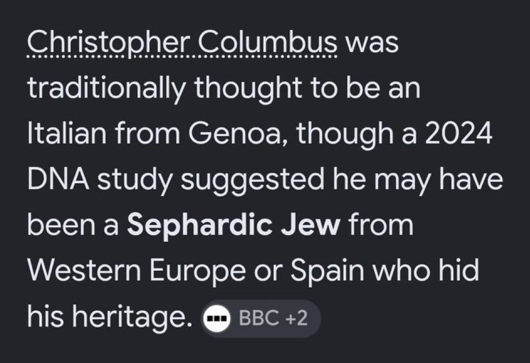Click the word DNA in the answer
530x363 pixels.
[58, 180]
